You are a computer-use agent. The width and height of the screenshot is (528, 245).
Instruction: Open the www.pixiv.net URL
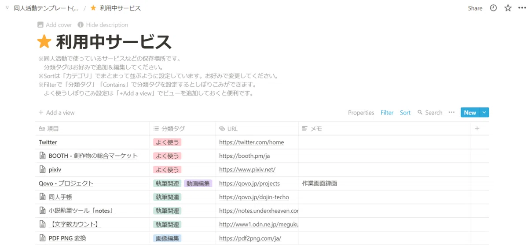click(247, 169)
